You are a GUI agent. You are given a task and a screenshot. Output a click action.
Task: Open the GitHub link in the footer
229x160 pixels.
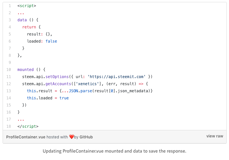click(x=86, y=137)
